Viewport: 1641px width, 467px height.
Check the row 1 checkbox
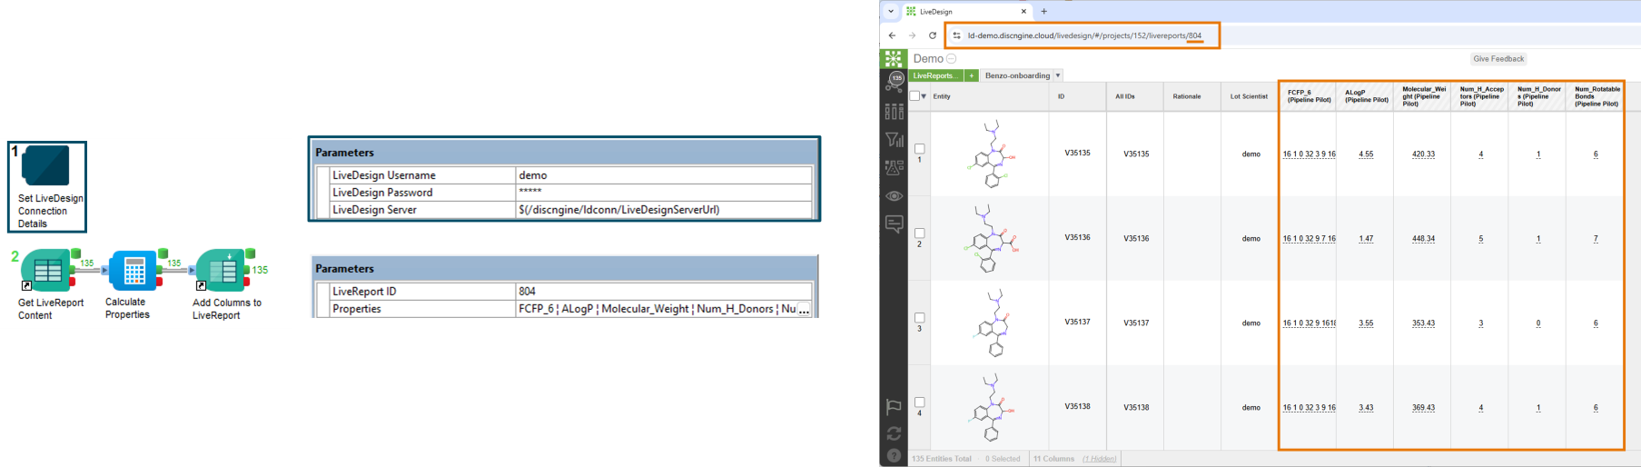[x=919, y=148]
